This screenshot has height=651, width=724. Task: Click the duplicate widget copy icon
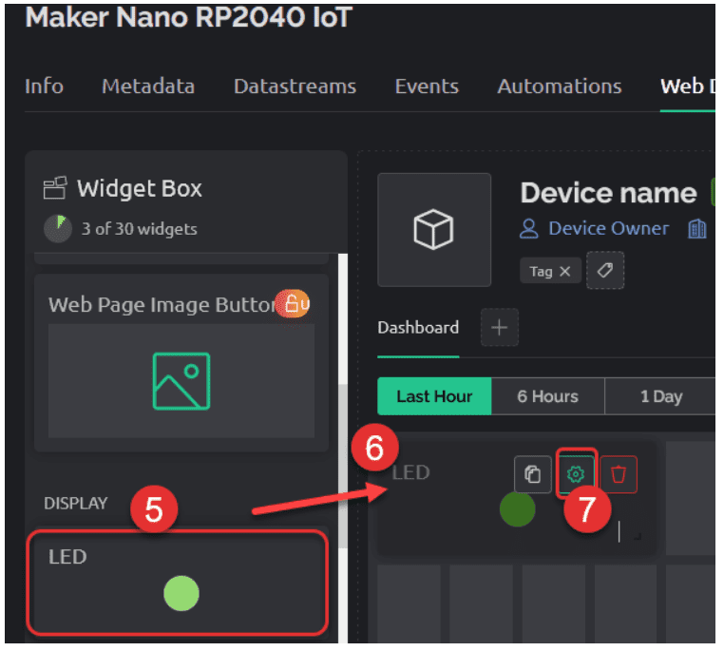pyautogui.click(x=532, y=474)
